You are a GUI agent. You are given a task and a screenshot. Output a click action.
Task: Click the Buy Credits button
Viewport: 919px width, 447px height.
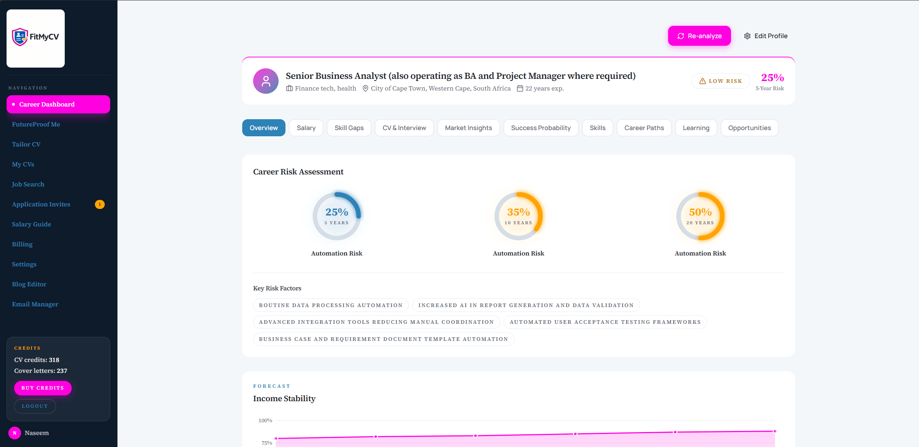click(x=43, y=388)
